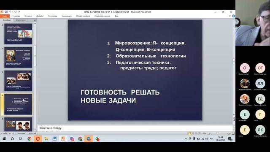The width and height of the screenshot is (270, 152).
Task: Open Microsoft Word from taskbar
Action: pos(54,139)
